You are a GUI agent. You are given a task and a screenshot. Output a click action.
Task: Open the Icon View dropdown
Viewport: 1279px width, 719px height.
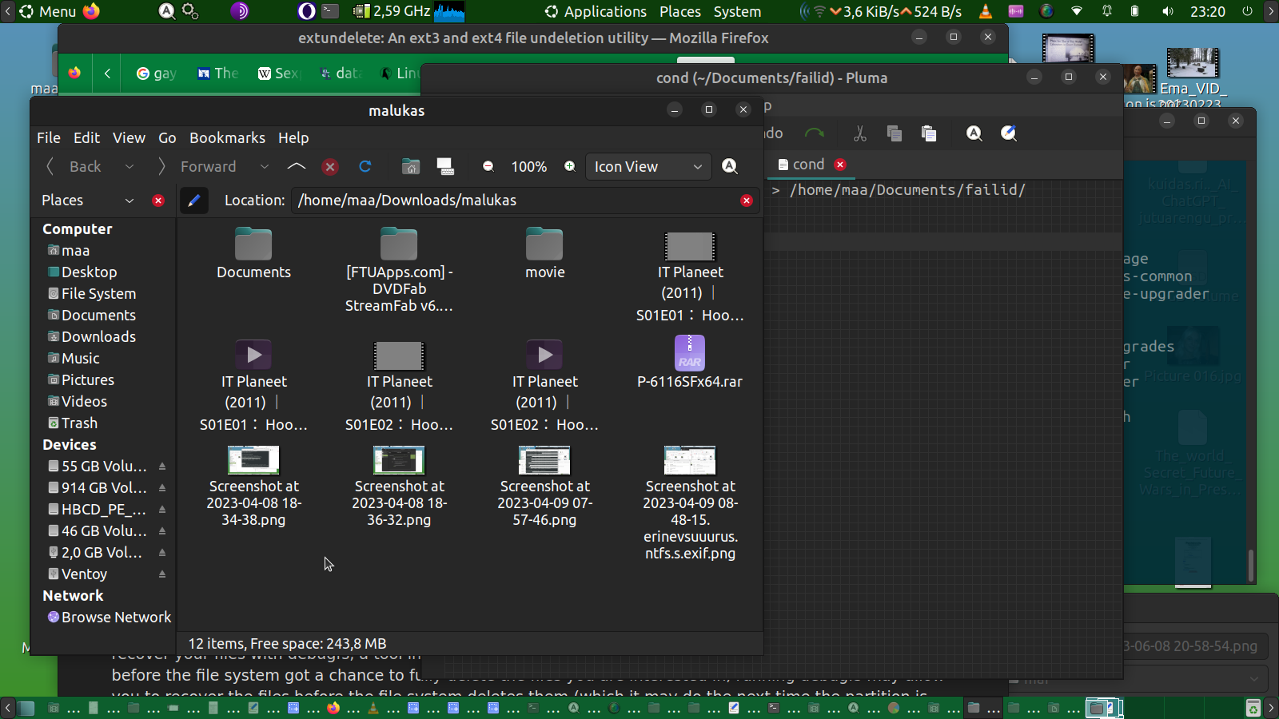pos(648,166)
